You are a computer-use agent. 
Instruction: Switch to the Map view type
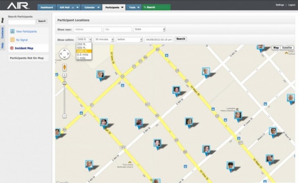tap(276, 47)
